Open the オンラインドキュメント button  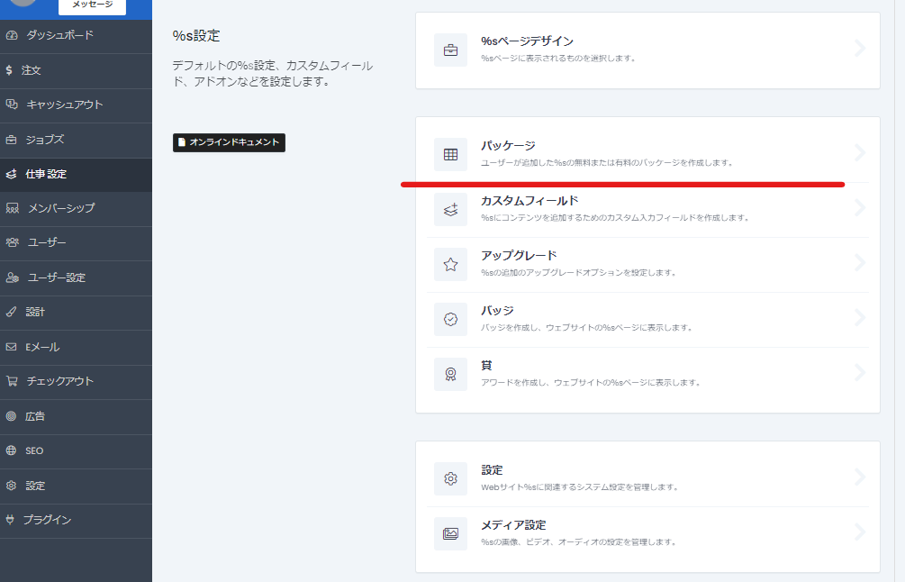pyautogui.click(x=229, y=142)
